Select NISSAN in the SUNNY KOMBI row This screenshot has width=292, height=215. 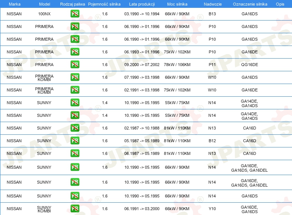click(x=14, y=209)
